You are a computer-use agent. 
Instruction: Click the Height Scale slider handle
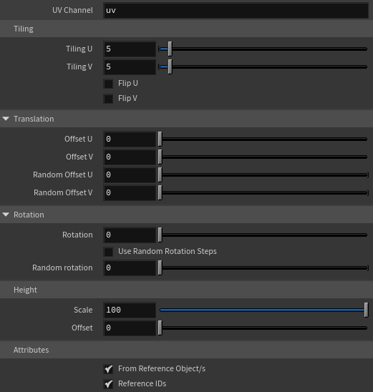pyautogui.click(x=366, y=310)
